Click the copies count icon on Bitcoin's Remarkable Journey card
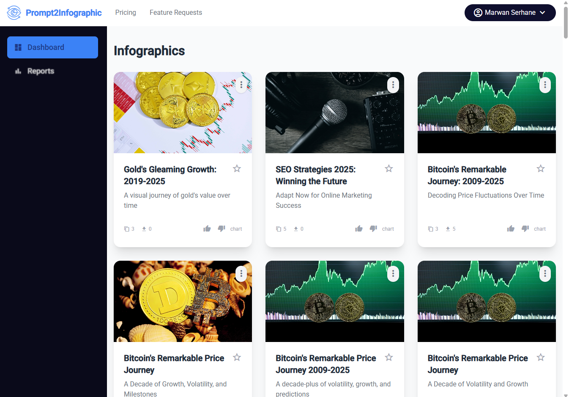 click(430, 229)
